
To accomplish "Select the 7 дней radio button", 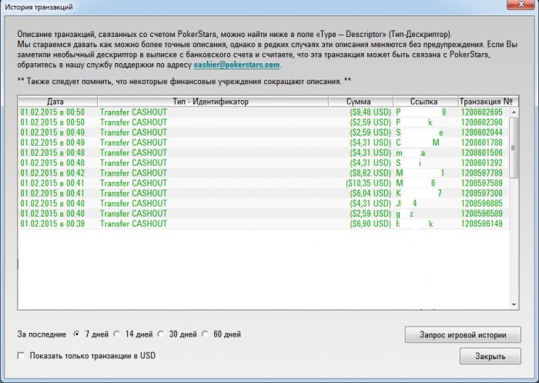I will [77, 334].
